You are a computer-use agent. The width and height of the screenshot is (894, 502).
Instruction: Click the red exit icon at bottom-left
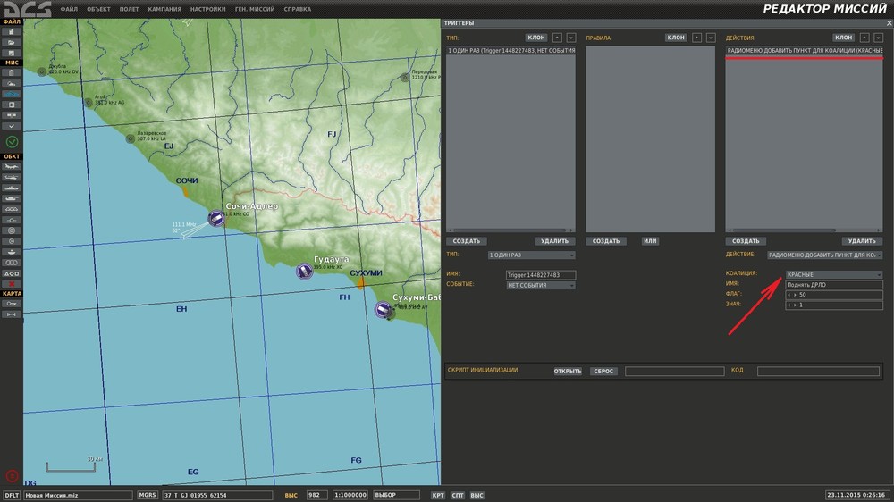click(x=12, y=475)
